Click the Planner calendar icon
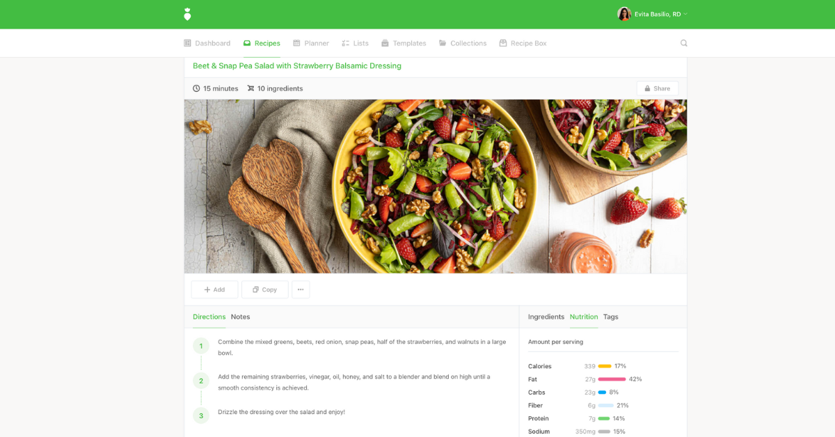The height and width of the screenshot is (437, 835). [x=296, y=43]
